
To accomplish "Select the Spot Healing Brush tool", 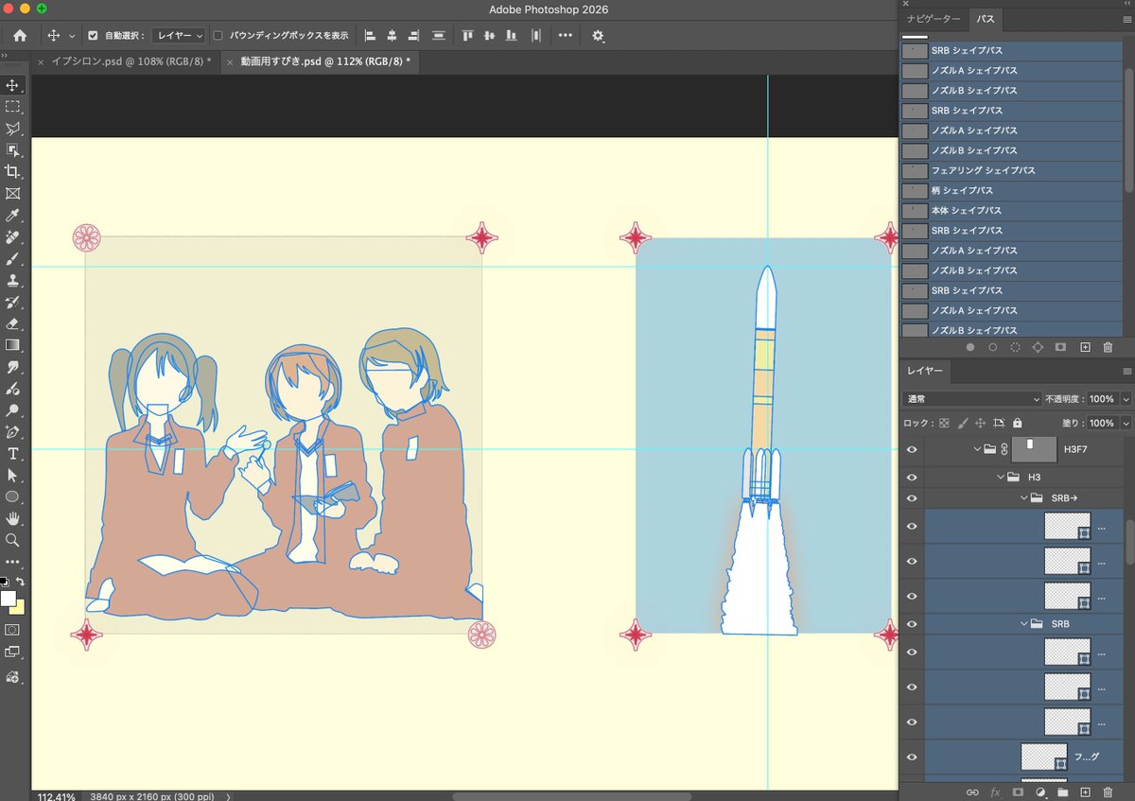I will tap(12, 237).
